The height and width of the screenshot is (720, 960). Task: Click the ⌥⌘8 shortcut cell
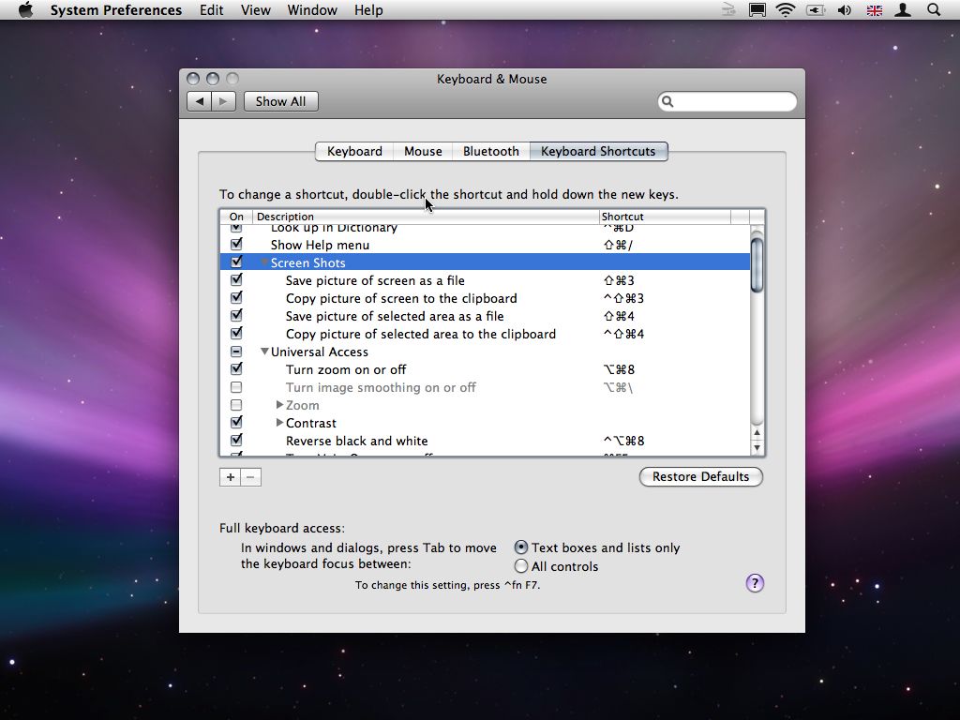click(619, 369)
